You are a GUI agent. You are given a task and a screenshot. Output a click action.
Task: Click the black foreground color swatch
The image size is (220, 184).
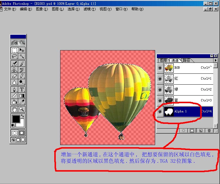tap(16, 119)
